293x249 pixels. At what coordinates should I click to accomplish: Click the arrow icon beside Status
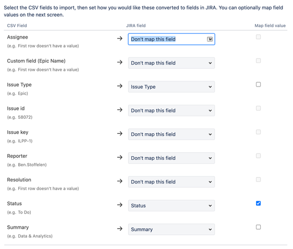click(120, 205)
